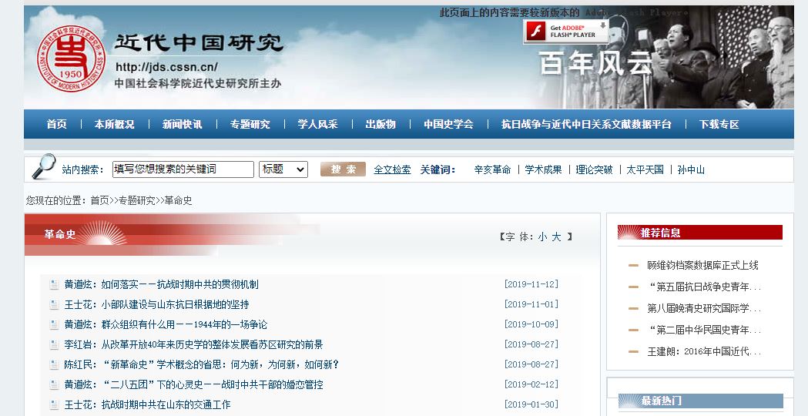The height and width of the screenshot is (416, 808).
Task: Click document icon beside 如何落实 article
Action: click(x=54, y=284)
